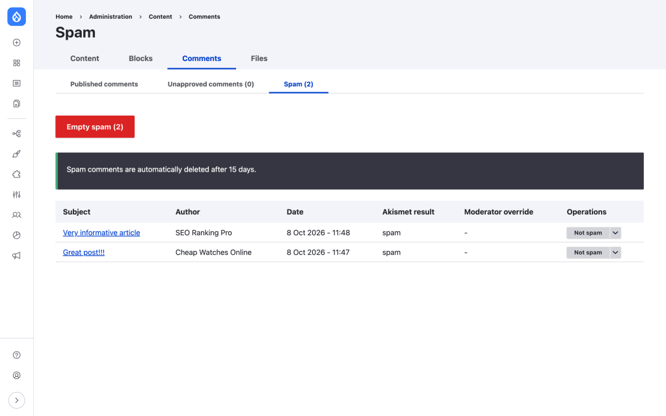Expand operations dropdown for Great post!!! row
This screenshot has height=416, width=666.
click(615, 253)
